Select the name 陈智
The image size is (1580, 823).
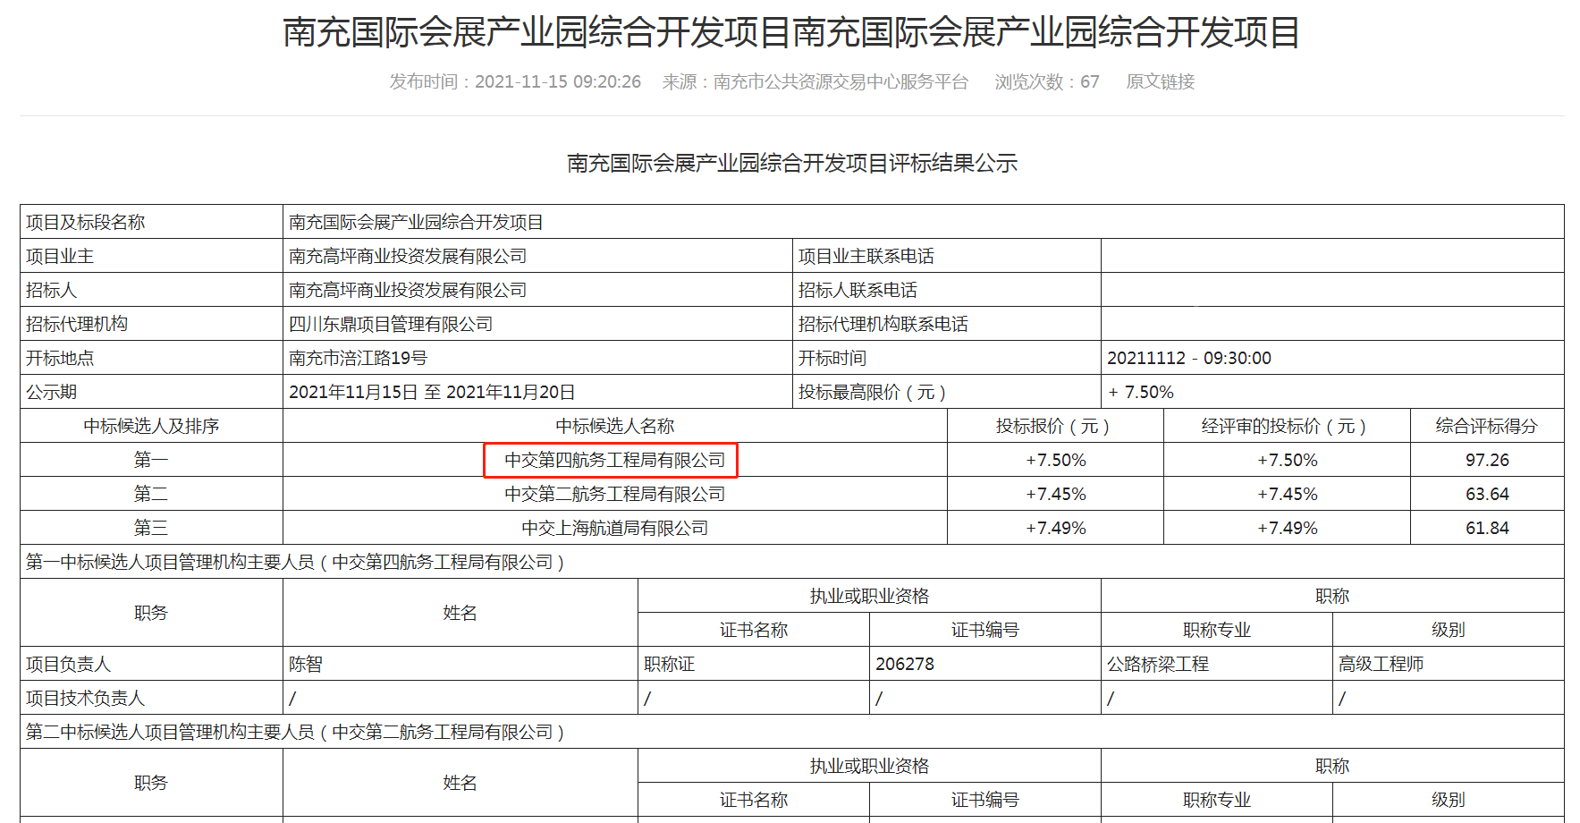(x=306, y=664)
